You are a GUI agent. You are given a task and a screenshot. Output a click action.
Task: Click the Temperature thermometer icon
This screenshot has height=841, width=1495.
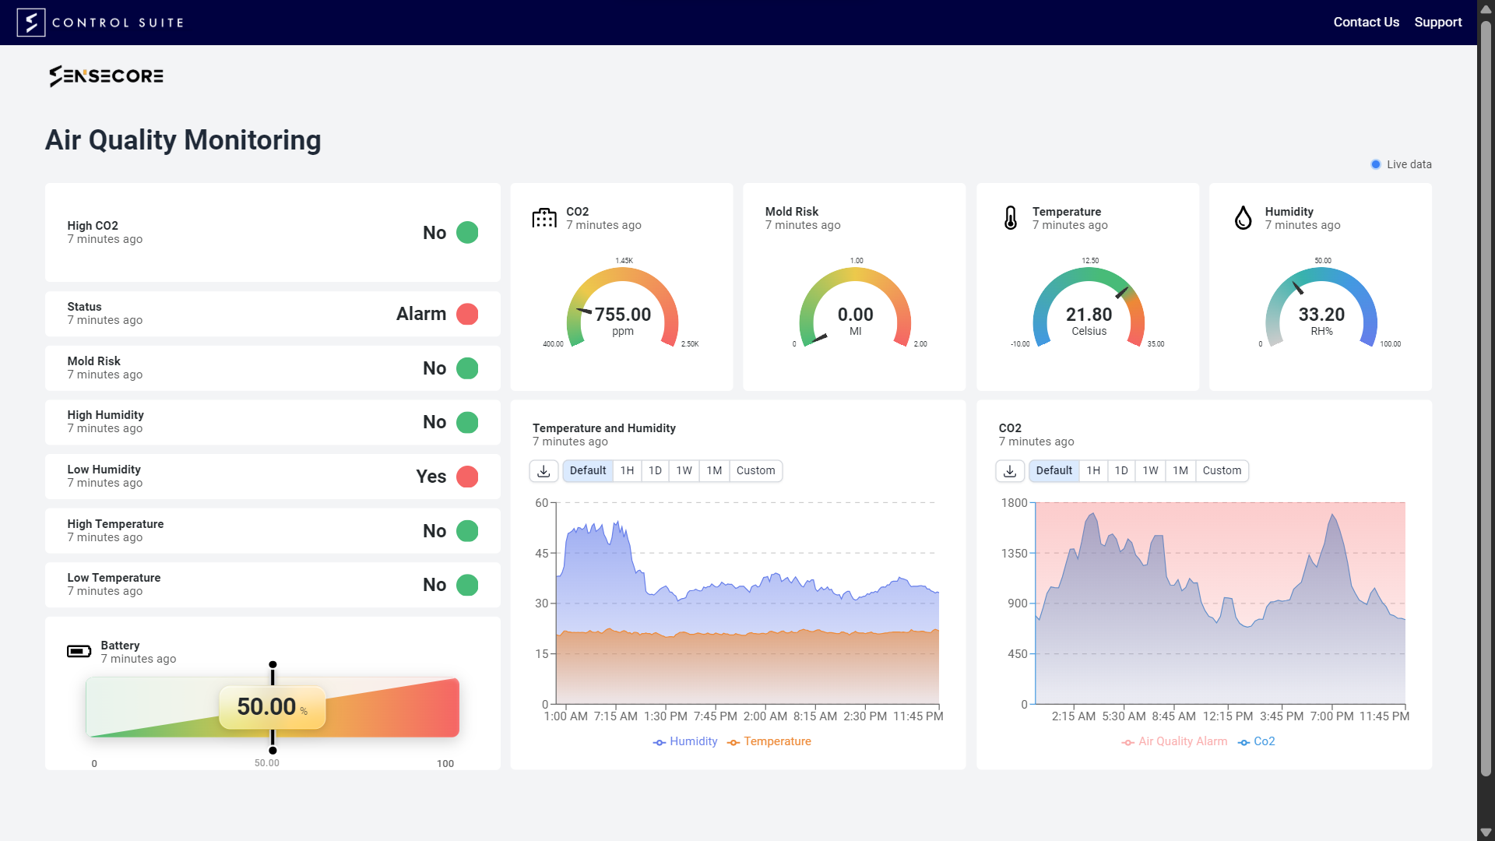(1011, 218)
